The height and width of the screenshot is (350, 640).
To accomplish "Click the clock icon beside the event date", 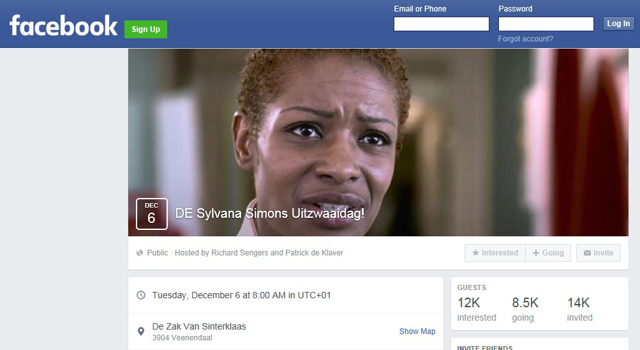I will point(141,295).
